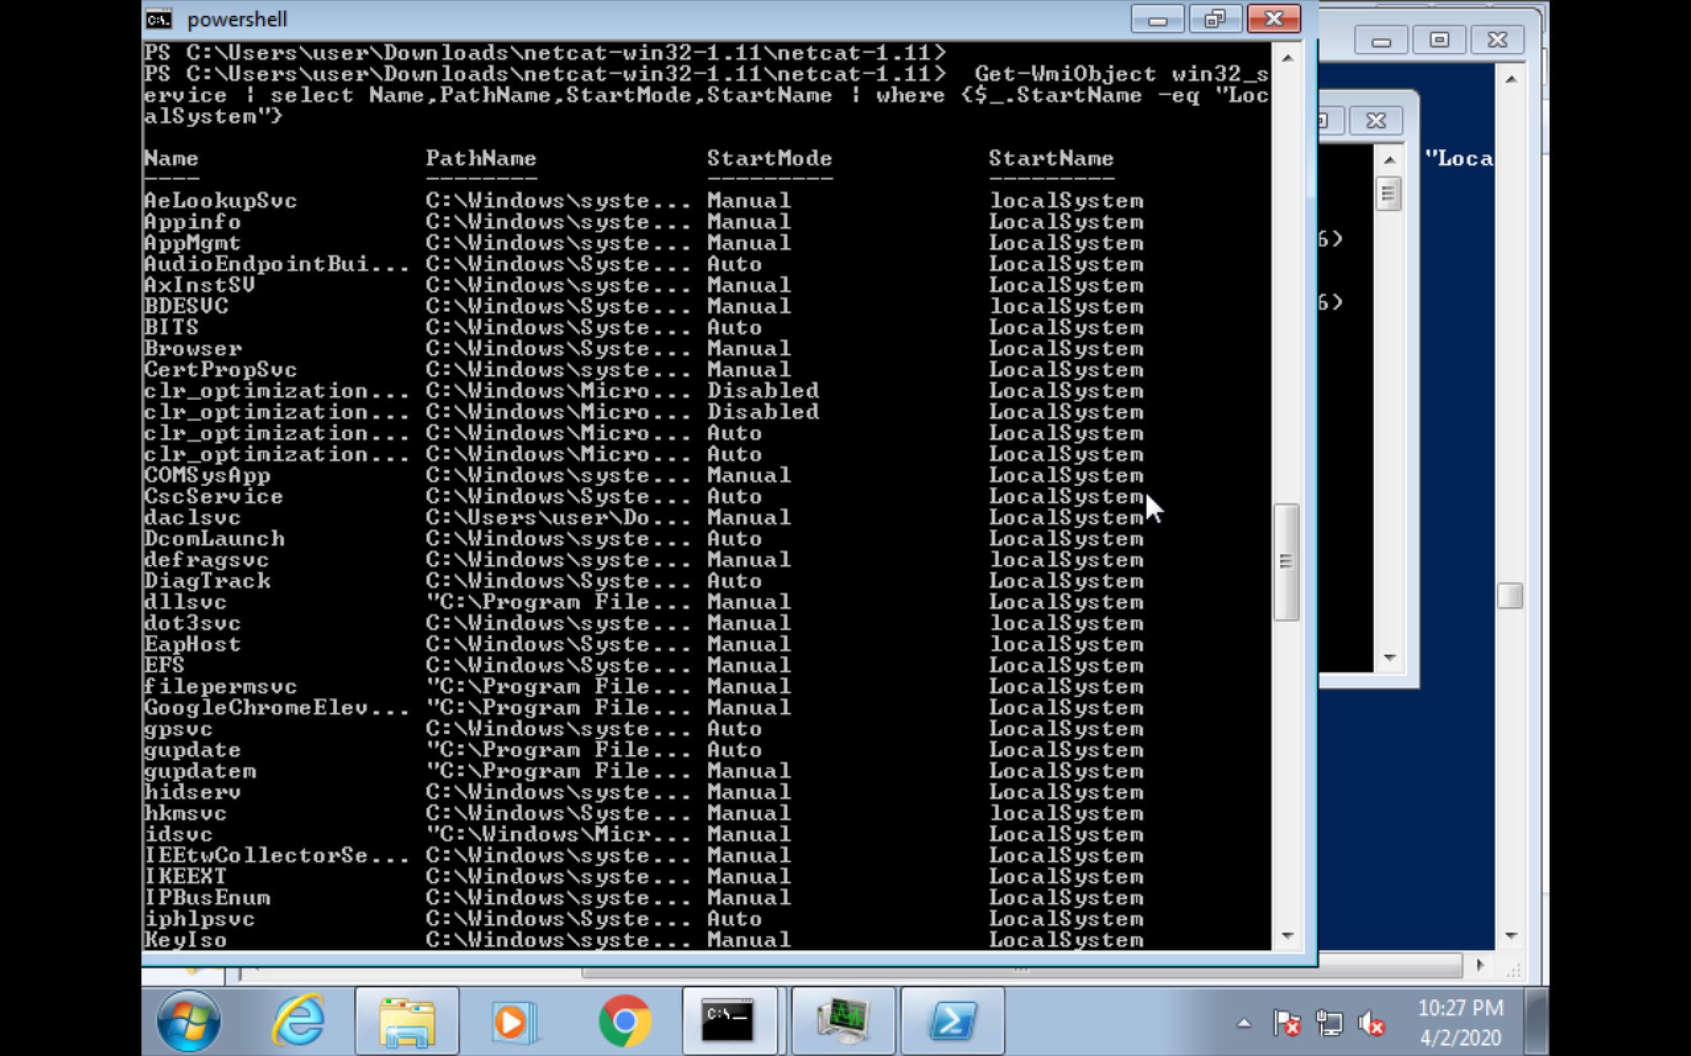Click scroll-down arrow in powershell window
The width and height of the screenshot is (1691, 1056).
(x=1288, y=936)
